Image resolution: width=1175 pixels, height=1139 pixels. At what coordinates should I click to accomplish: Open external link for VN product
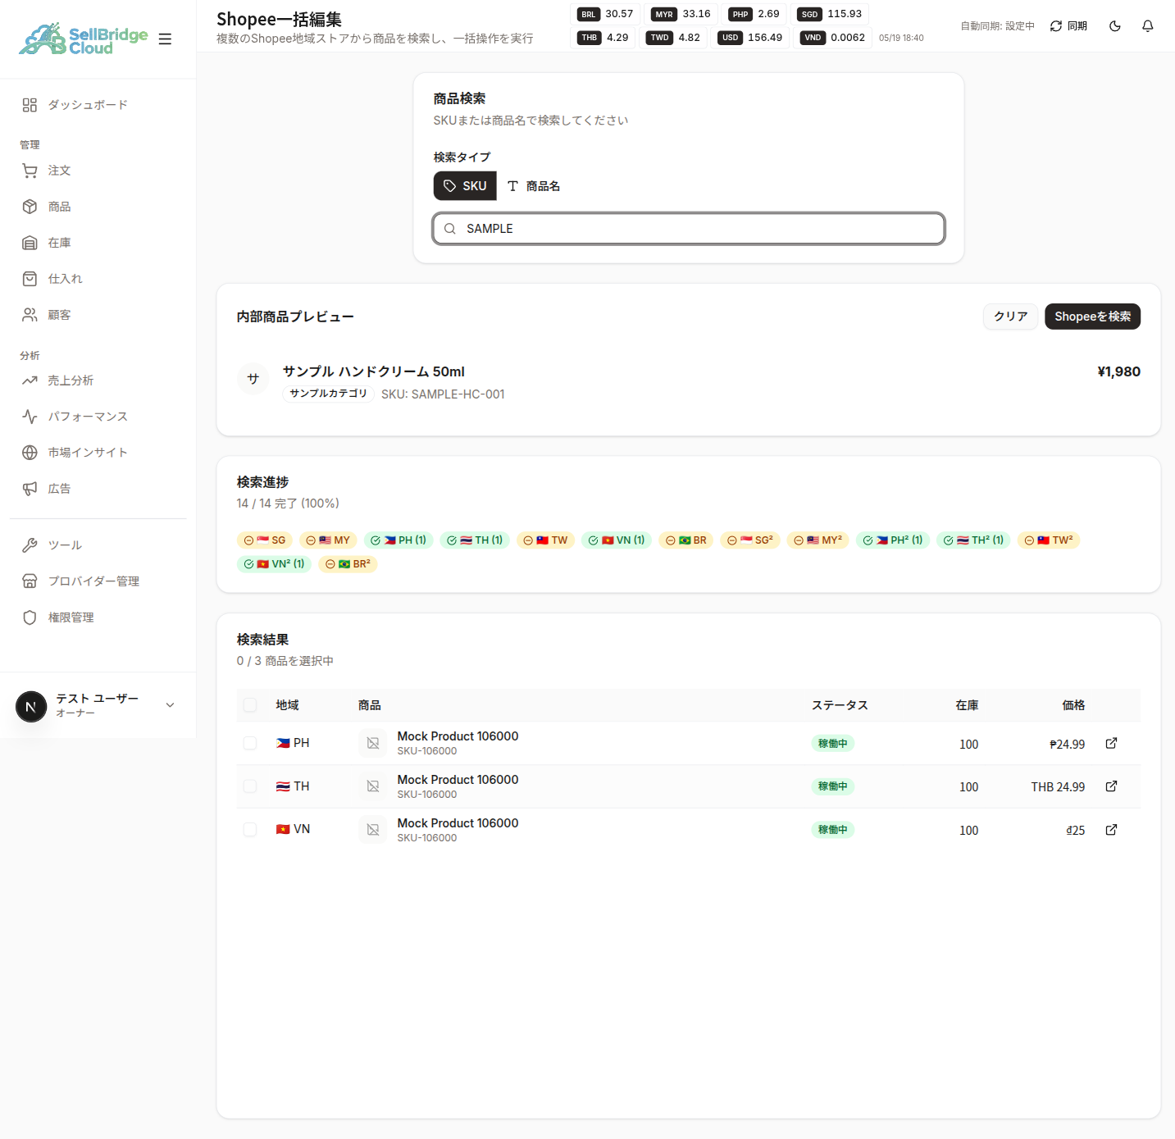1111,830
